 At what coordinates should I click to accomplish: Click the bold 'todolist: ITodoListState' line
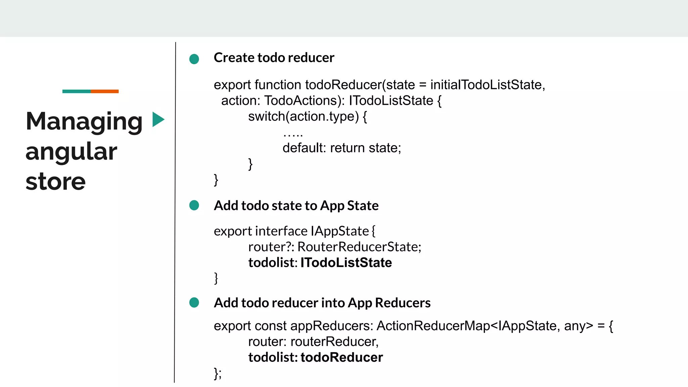click(320, 263)
